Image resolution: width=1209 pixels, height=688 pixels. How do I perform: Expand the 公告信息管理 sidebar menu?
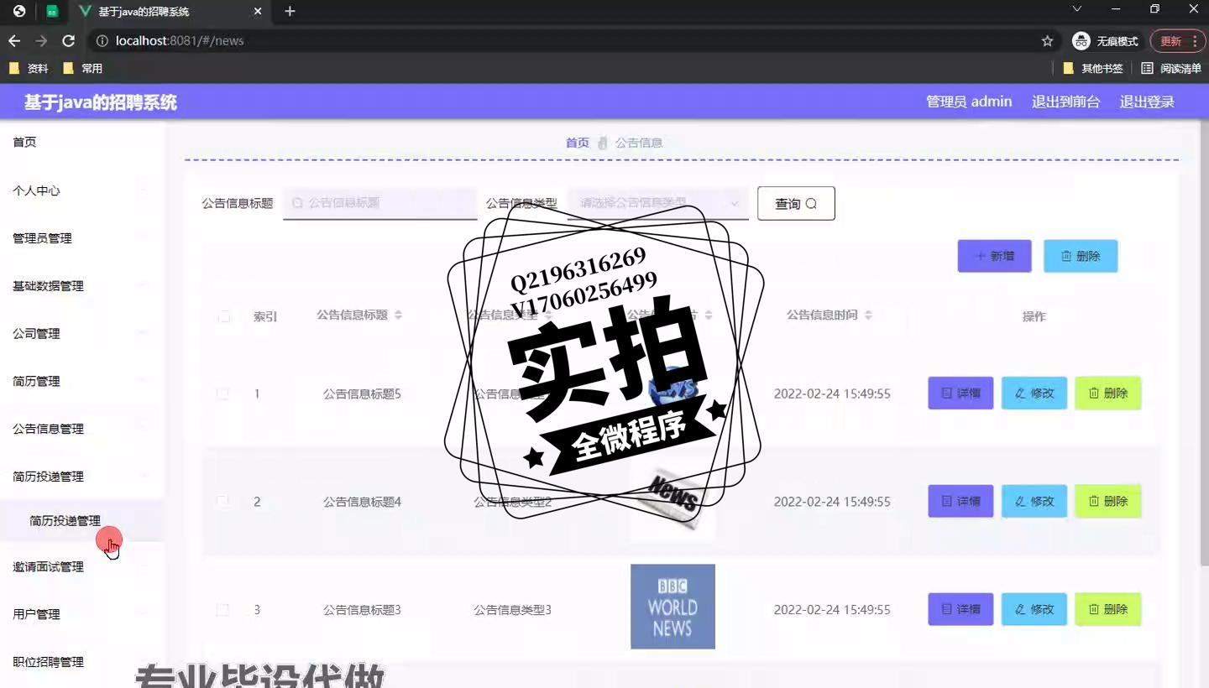tap(81, 429)
